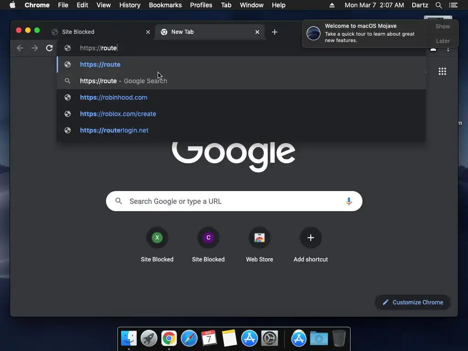The image size is (468, 351).
Task: Open the Downloads folder in the Dock
Action: 319,339
